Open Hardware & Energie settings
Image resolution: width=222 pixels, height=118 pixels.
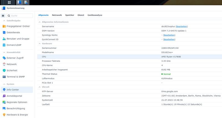point(17,115)
